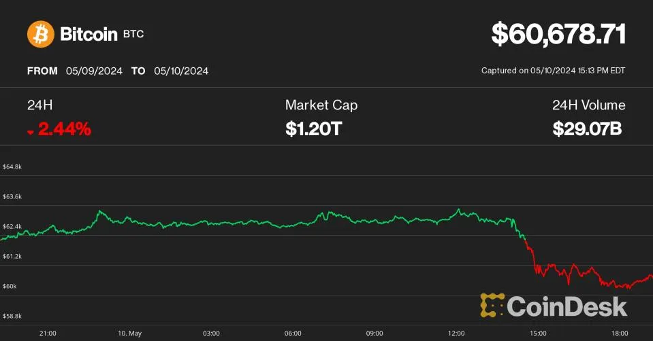
Task: Select the FROM date 05/09/2024
Action: point(94,71)
